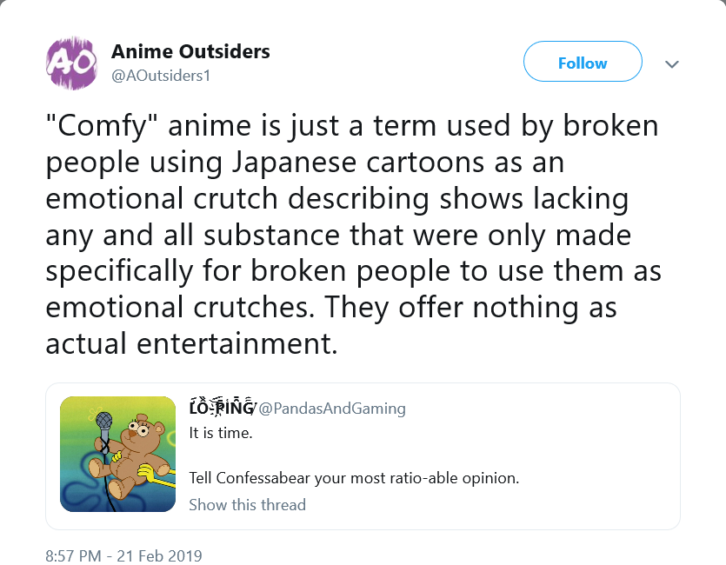Viewport: 726px width, 565px height.
Task: Open the Anime Outsiders AO profile avatar
Action: [71, 63]
